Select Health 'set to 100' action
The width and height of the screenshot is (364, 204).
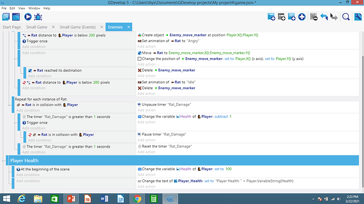[185, 169]
